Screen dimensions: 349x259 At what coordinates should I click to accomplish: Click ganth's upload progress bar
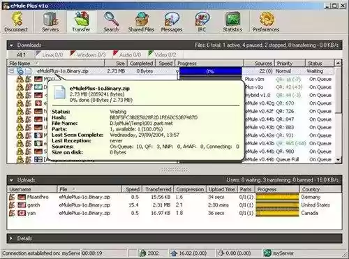pos(277,205)
